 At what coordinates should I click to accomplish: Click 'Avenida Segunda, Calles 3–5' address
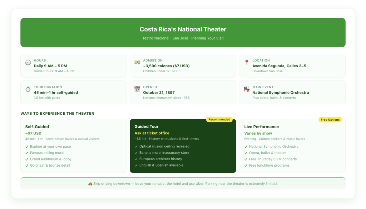pyautogui.click(x=279, y=66)
